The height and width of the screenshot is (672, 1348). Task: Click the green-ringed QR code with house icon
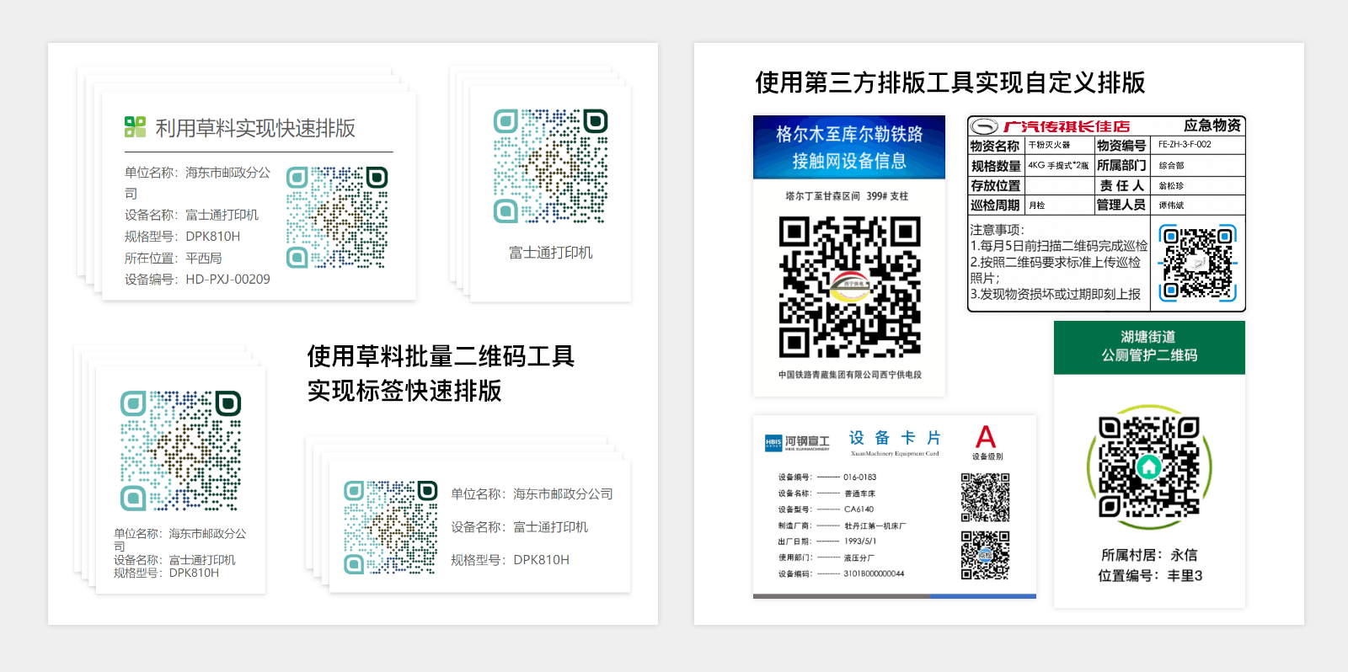(1149, 467)
